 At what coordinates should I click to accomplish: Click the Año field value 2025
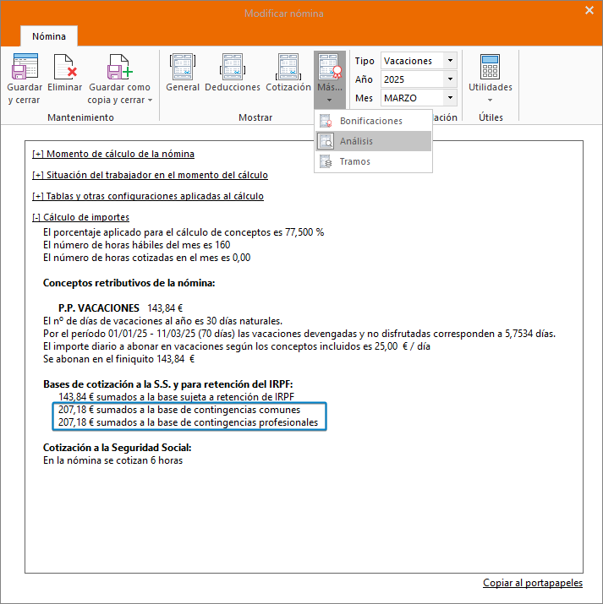[x=411, y=79]
